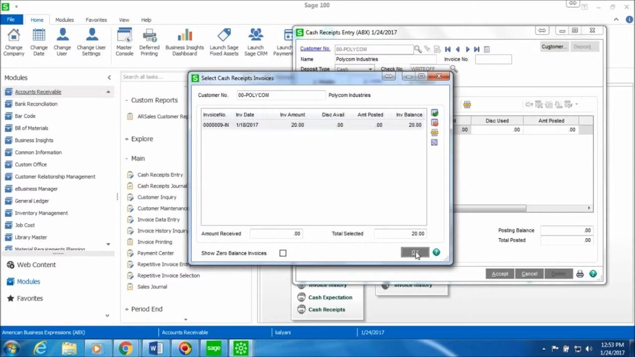635x357 pixels.
Task: Switch to the View ribbon tab
Action: [124, 20]
